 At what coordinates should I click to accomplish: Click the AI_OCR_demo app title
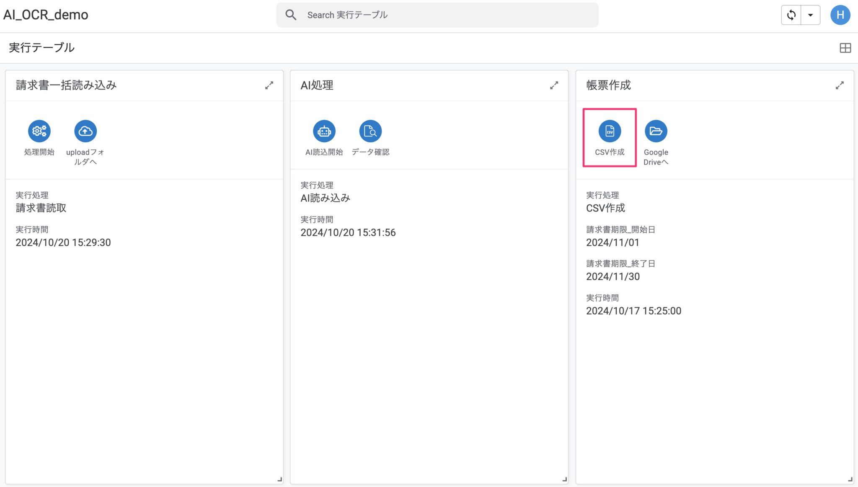[x=46, y=15]
